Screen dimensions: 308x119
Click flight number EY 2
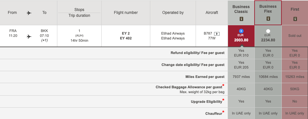pos(126,33)
